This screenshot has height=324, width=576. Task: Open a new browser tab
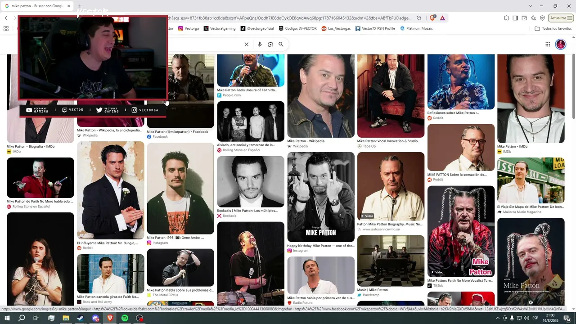(x=80, y=6)
